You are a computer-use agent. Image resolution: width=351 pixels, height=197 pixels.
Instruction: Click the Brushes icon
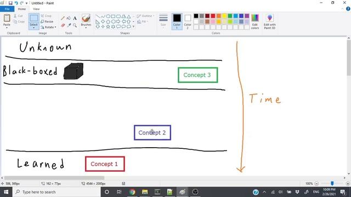[x=86, y=18]
